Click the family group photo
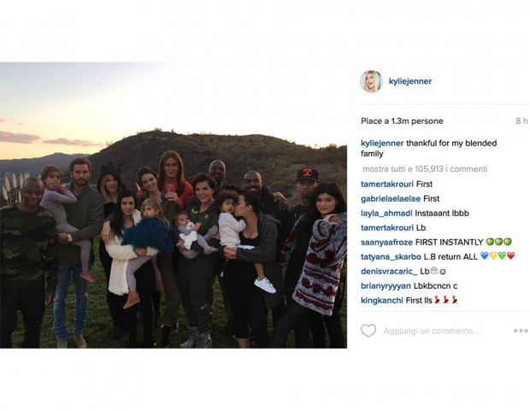 174,205
